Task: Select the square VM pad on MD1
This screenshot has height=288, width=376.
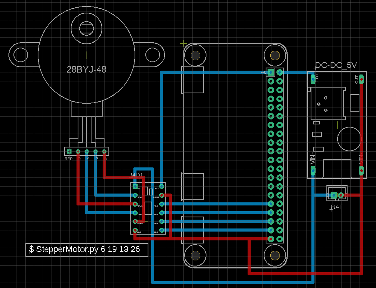Action: coord(135,186)
